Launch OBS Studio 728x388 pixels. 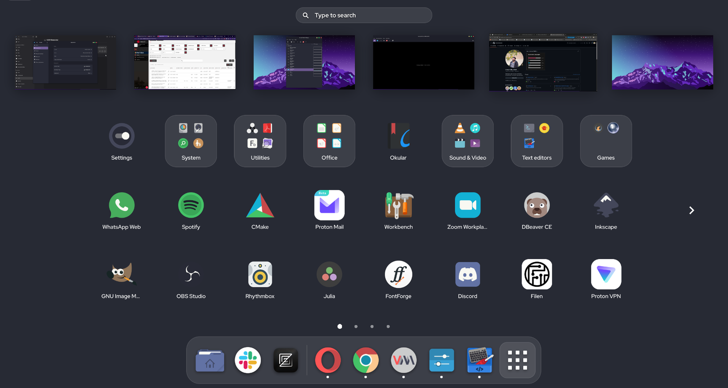[x=191, y=280]
